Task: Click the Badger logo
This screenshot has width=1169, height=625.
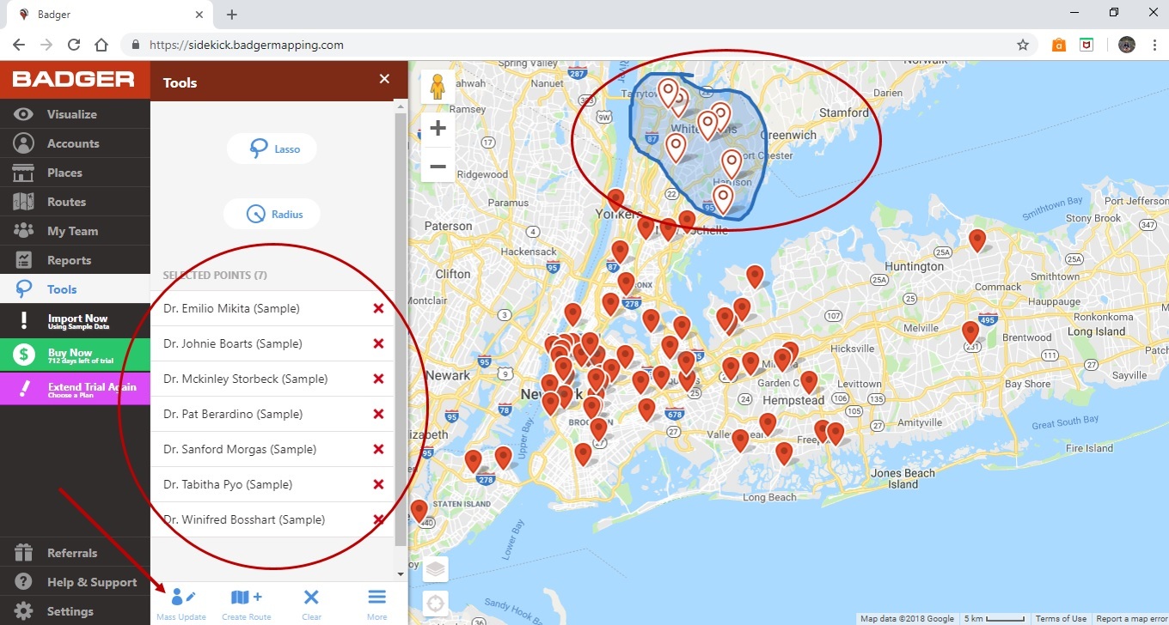Action: point(74,80)
